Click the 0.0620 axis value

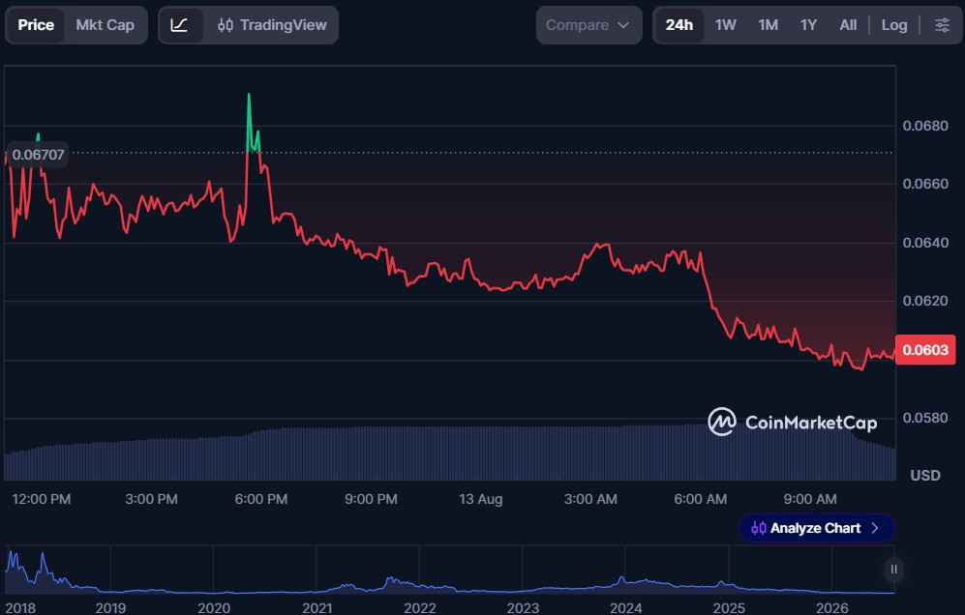[925, 301]
